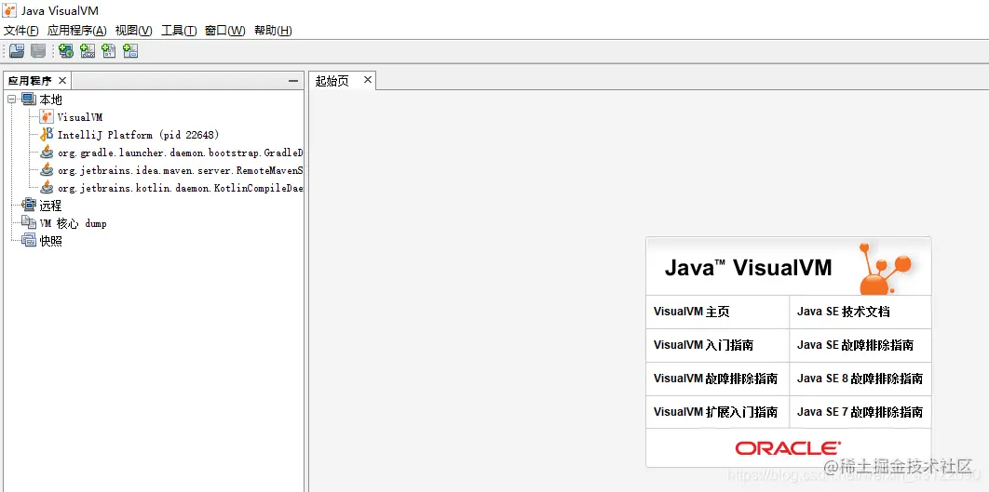The image size is (989, 492).
Task: Close the 应用程序 panel tab
Action: 61,80
